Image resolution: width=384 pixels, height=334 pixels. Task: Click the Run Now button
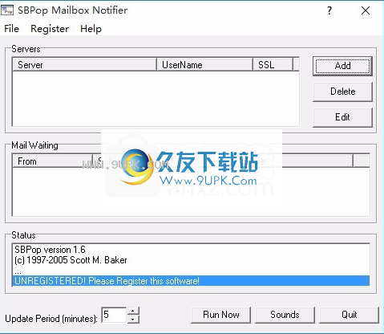point(221,315)
